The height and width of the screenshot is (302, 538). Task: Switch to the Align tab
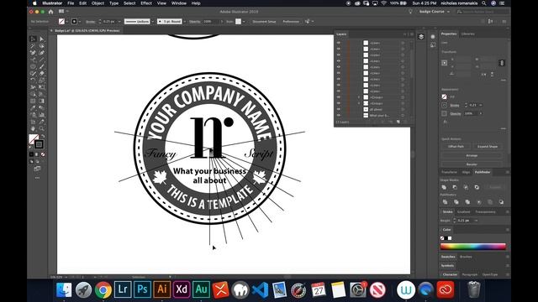(466, 172)
